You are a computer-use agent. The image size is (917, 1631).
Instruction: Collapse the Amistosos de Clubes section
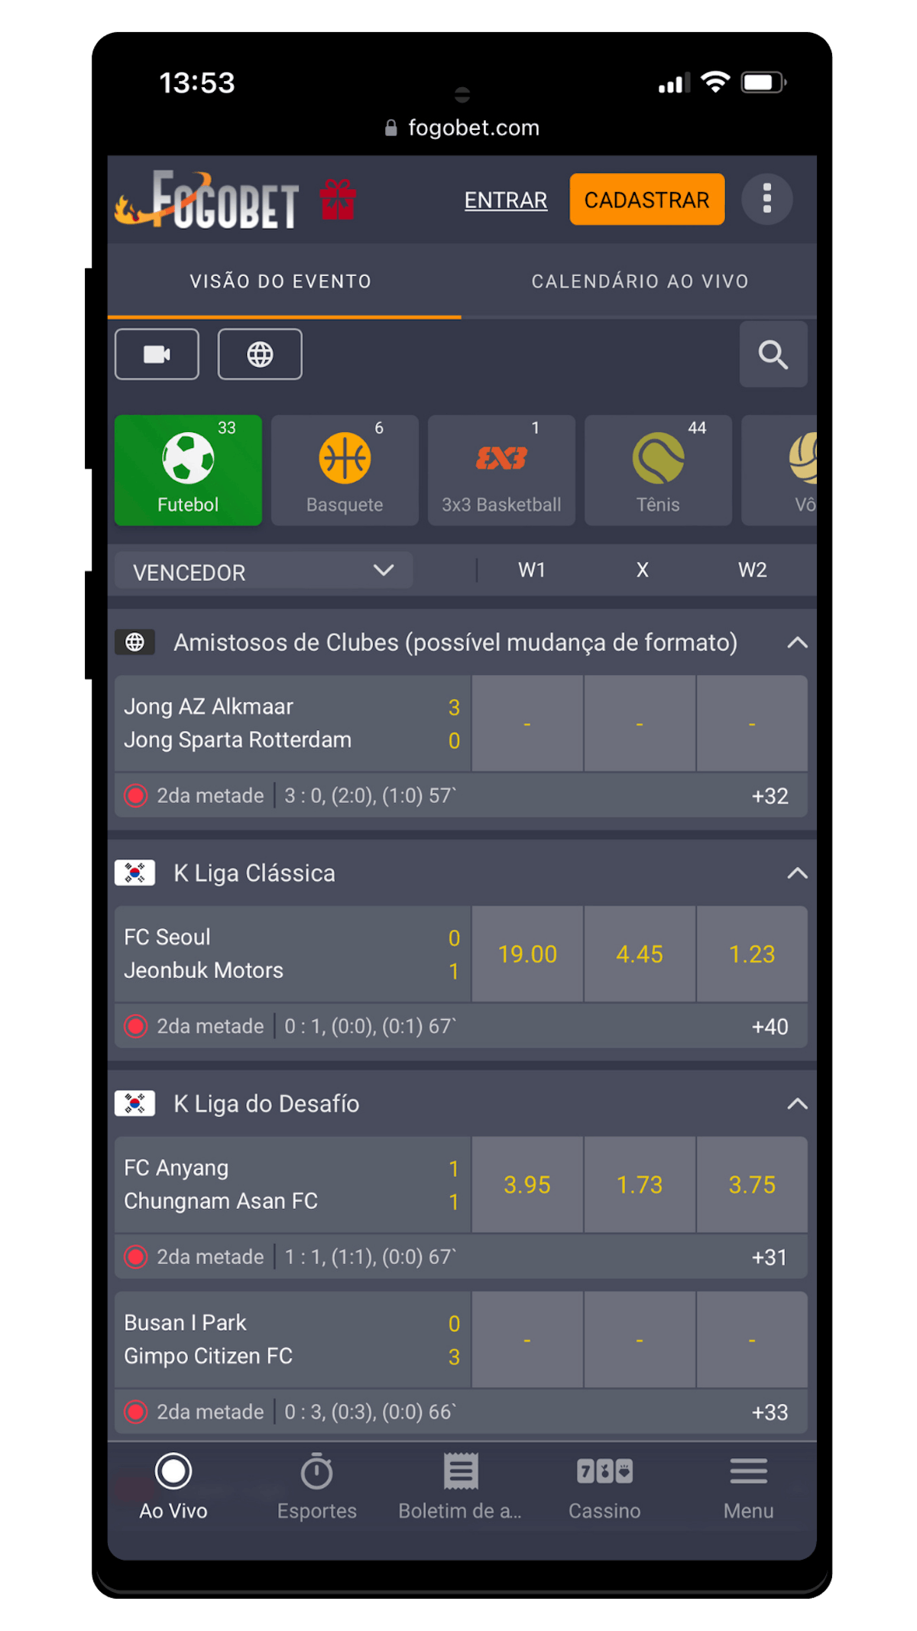pyautogui.click(x=797, y=642)
